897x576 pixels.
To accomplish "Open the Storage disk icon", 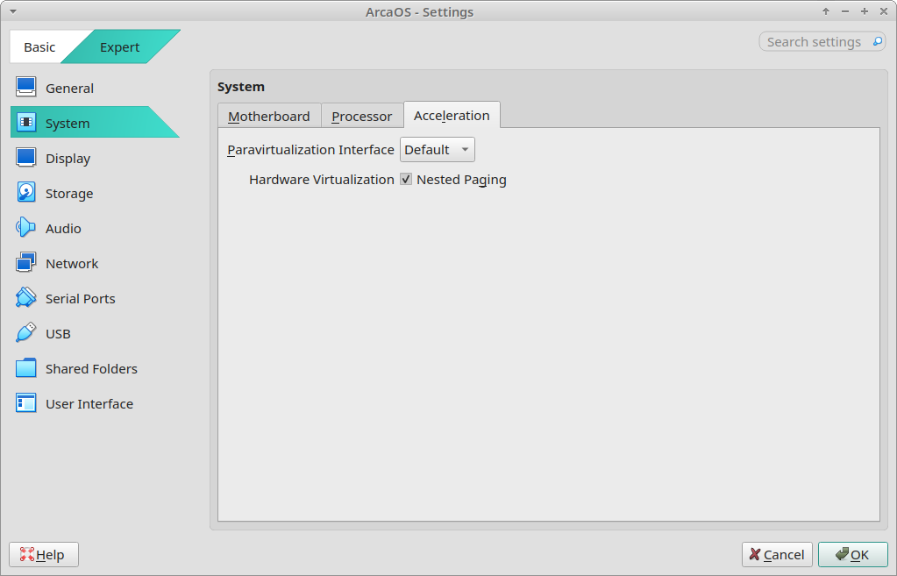I will pos(25,193).
